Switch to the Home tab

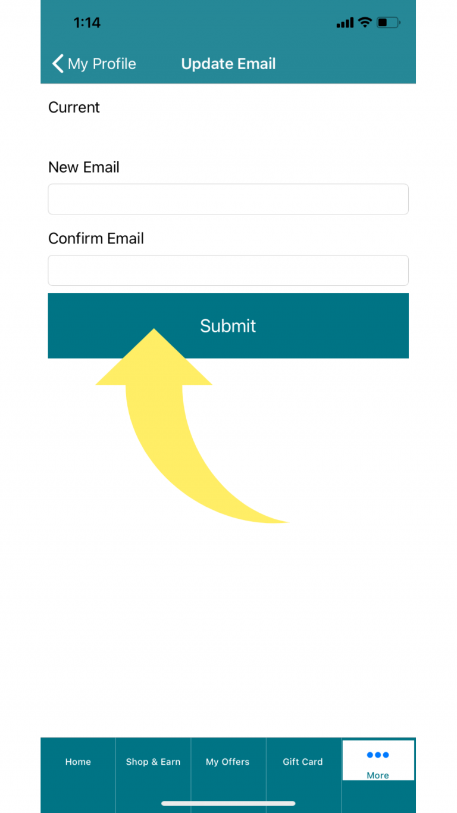point(78,762)
